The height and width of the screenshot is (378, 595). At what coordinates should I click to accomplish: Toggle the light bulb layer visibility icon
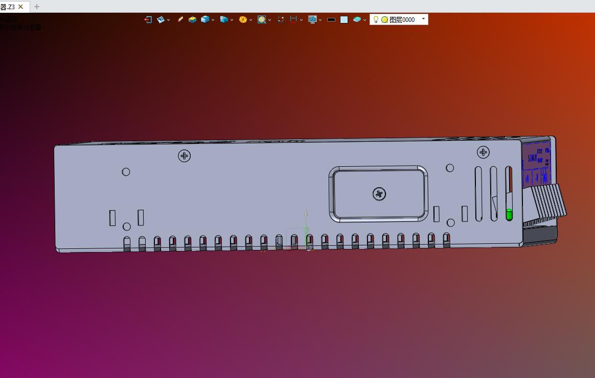click(x=376, y=19)
